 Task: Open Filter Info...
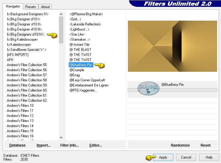[69, 145]
